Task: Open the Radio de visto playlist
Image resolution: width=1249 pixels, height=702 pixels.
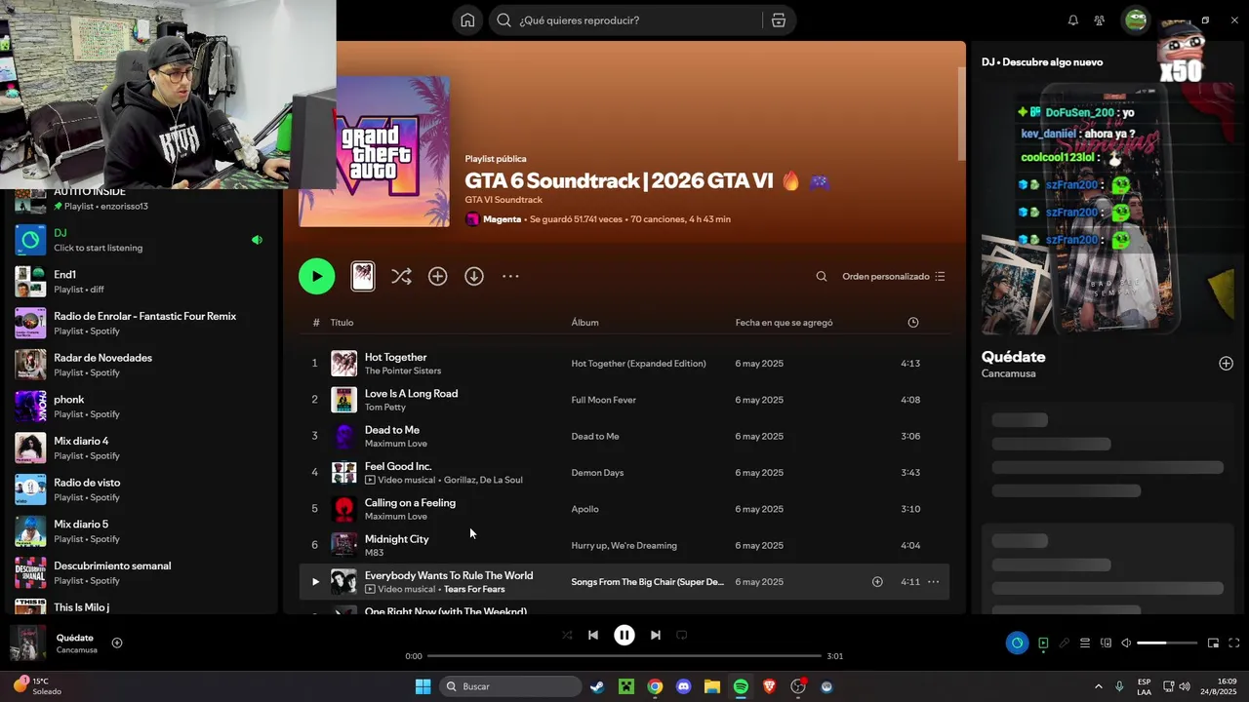Action: 141,489
